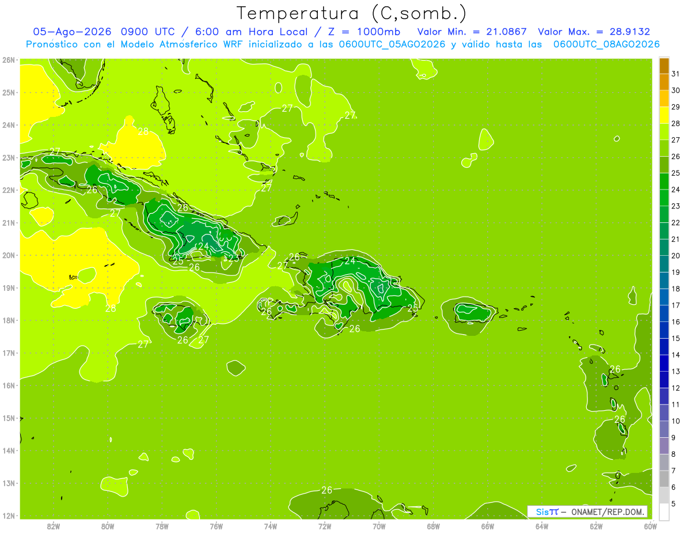Click colorbar scale label "5"
691x534 pixels.
click(674, 503)
